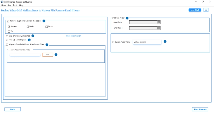Open info icon beside Free Up Server Space
The height and width of the screenshot is (114, 214).
(x=29, y=40)
